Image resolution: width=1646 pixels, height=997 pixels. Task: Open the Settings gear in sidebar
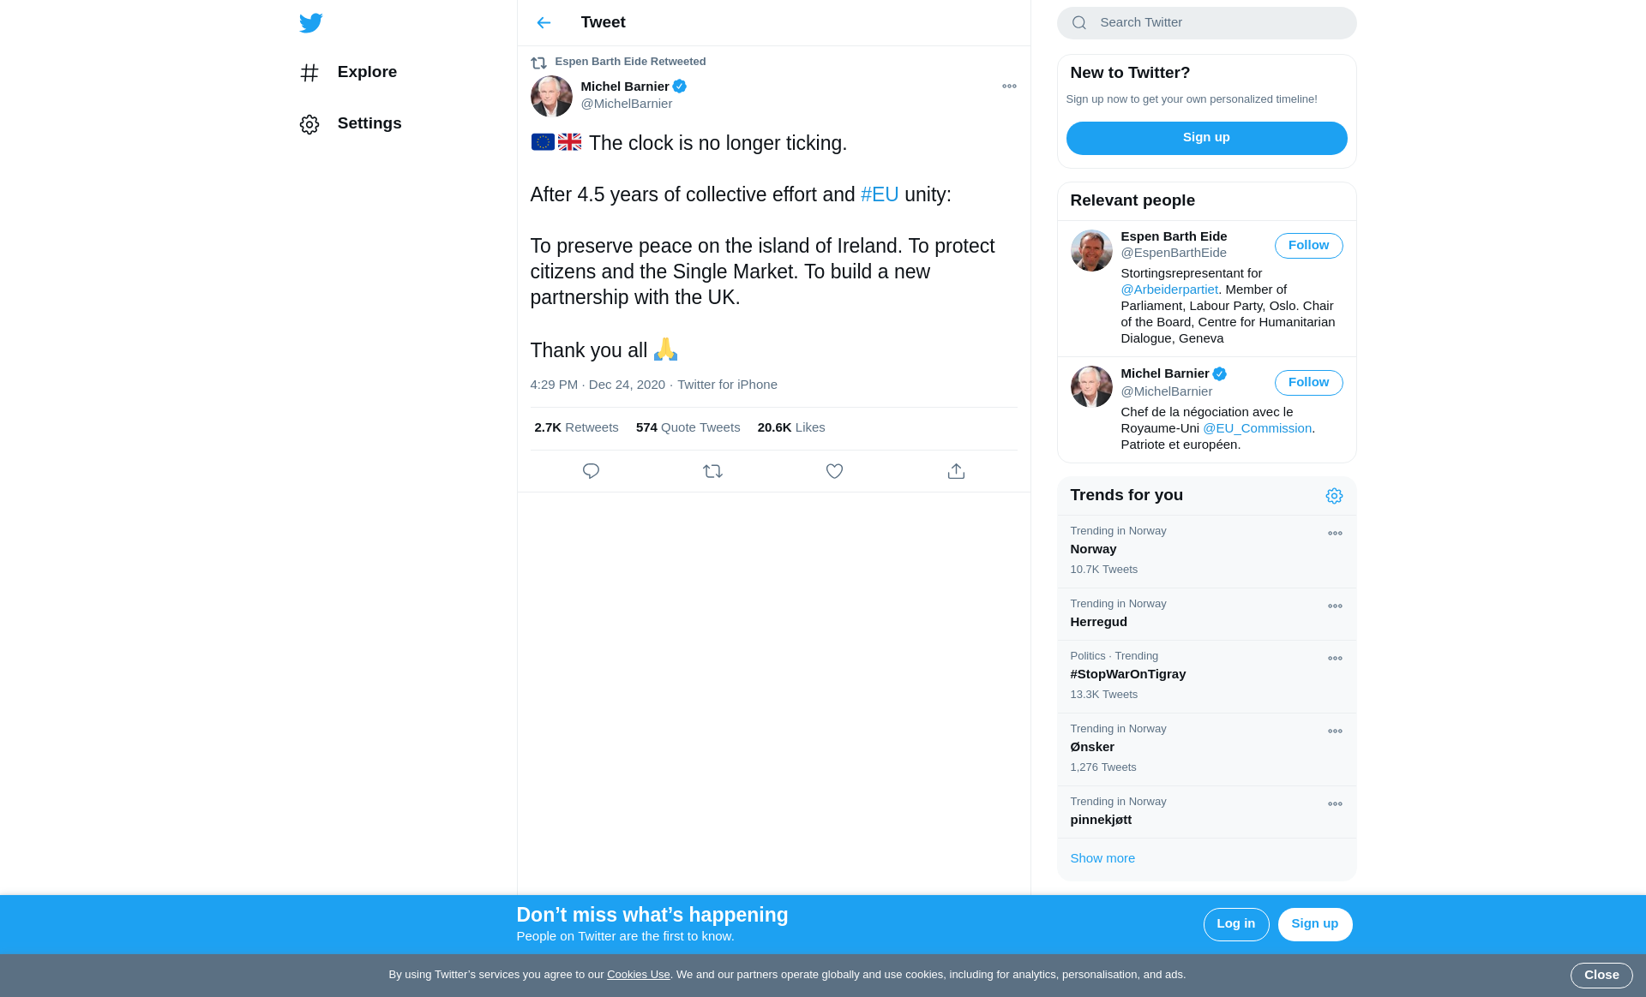point(309,125)
